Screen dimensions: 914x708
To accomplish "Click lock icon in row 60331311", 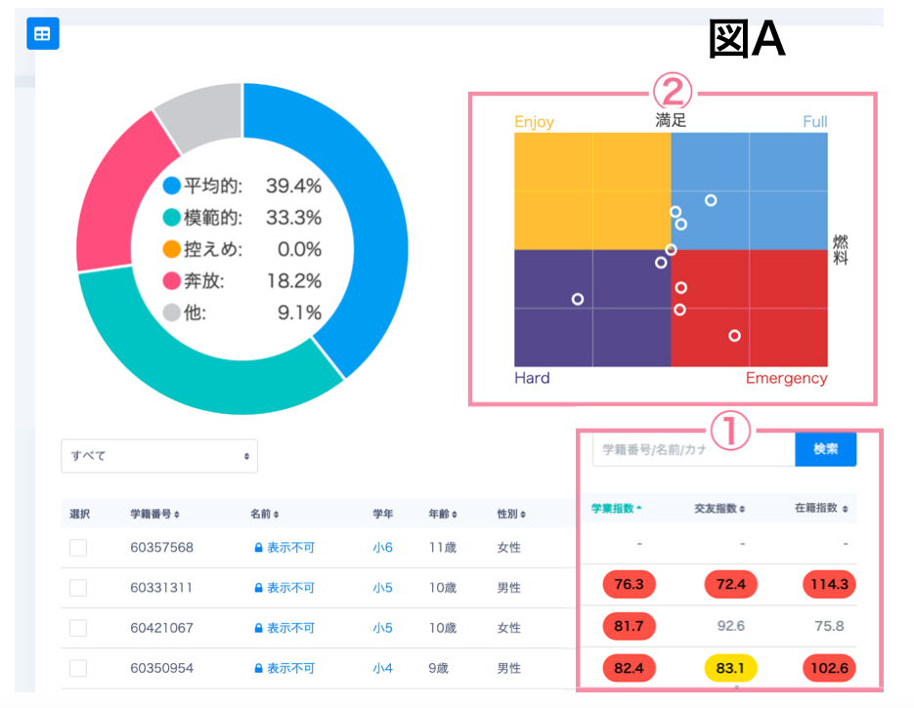I will tap(258, 588).
